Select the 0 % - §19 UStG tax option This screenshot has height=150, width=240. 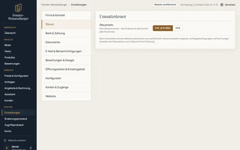(163, 28)
